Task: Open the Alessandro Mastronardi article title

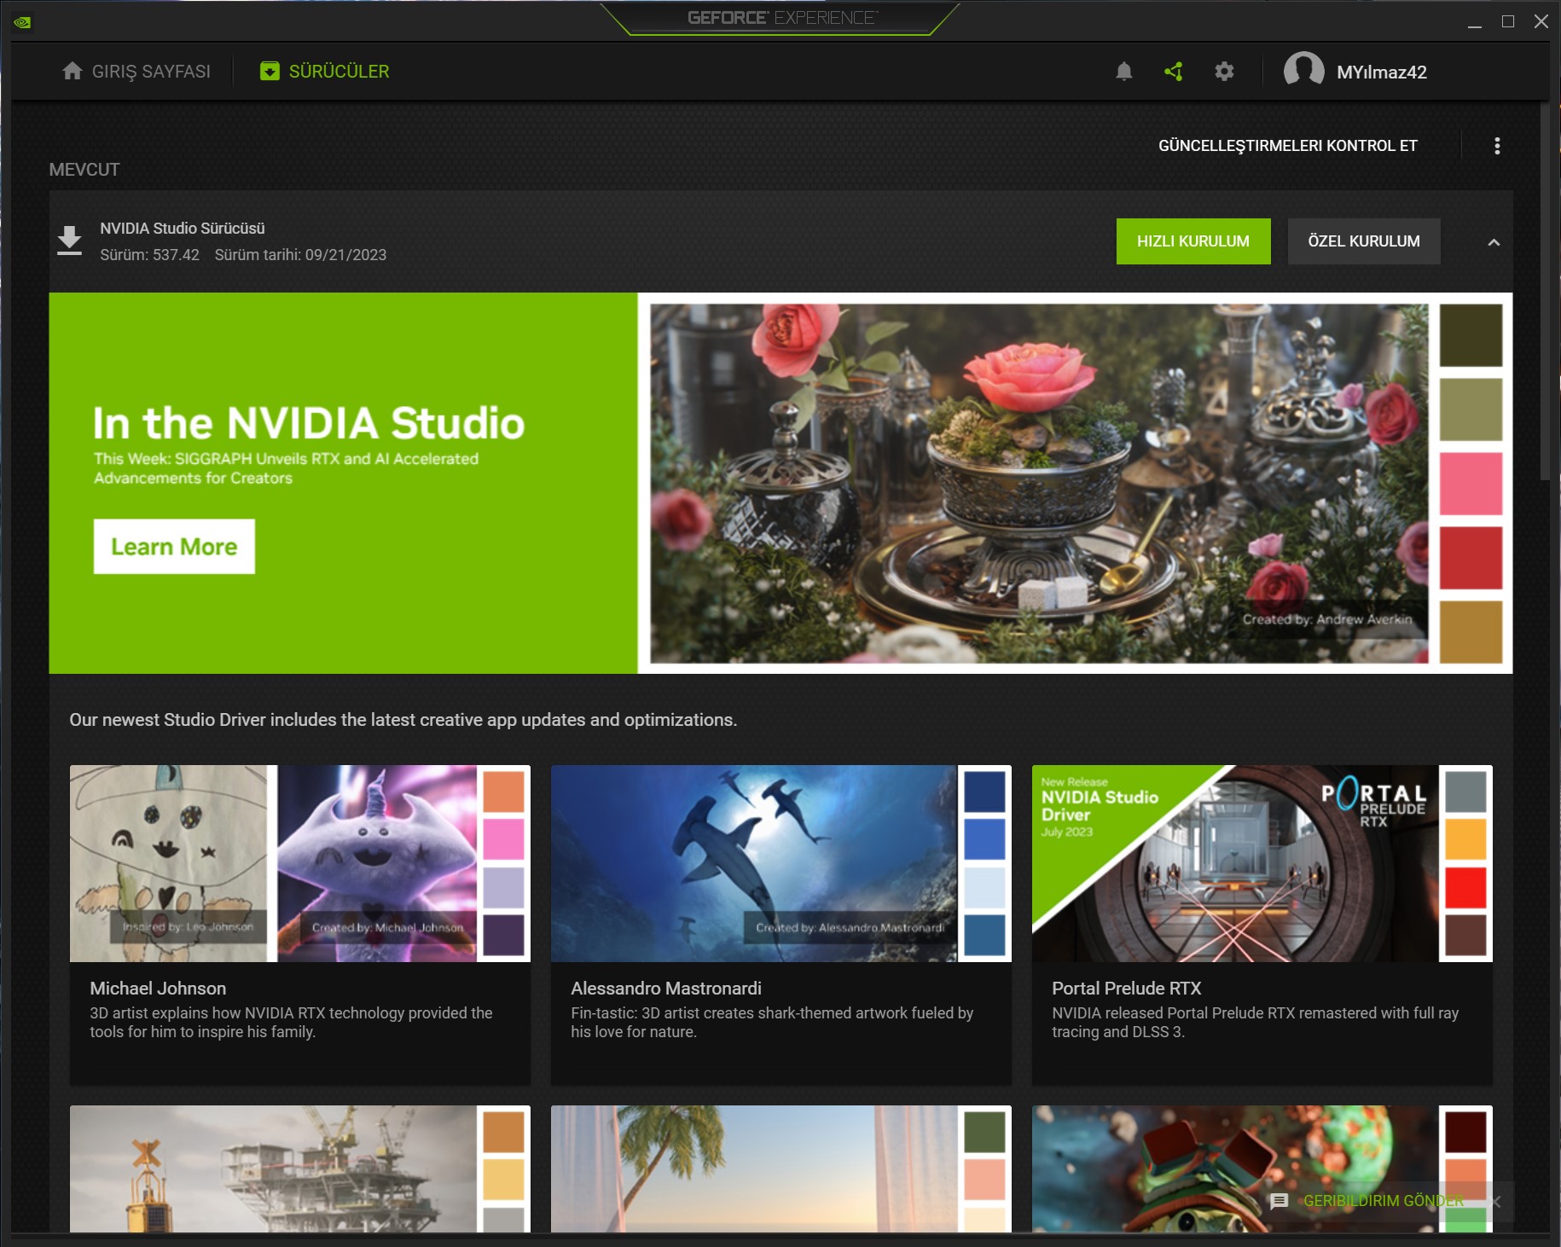Action: tap(666, 989)
